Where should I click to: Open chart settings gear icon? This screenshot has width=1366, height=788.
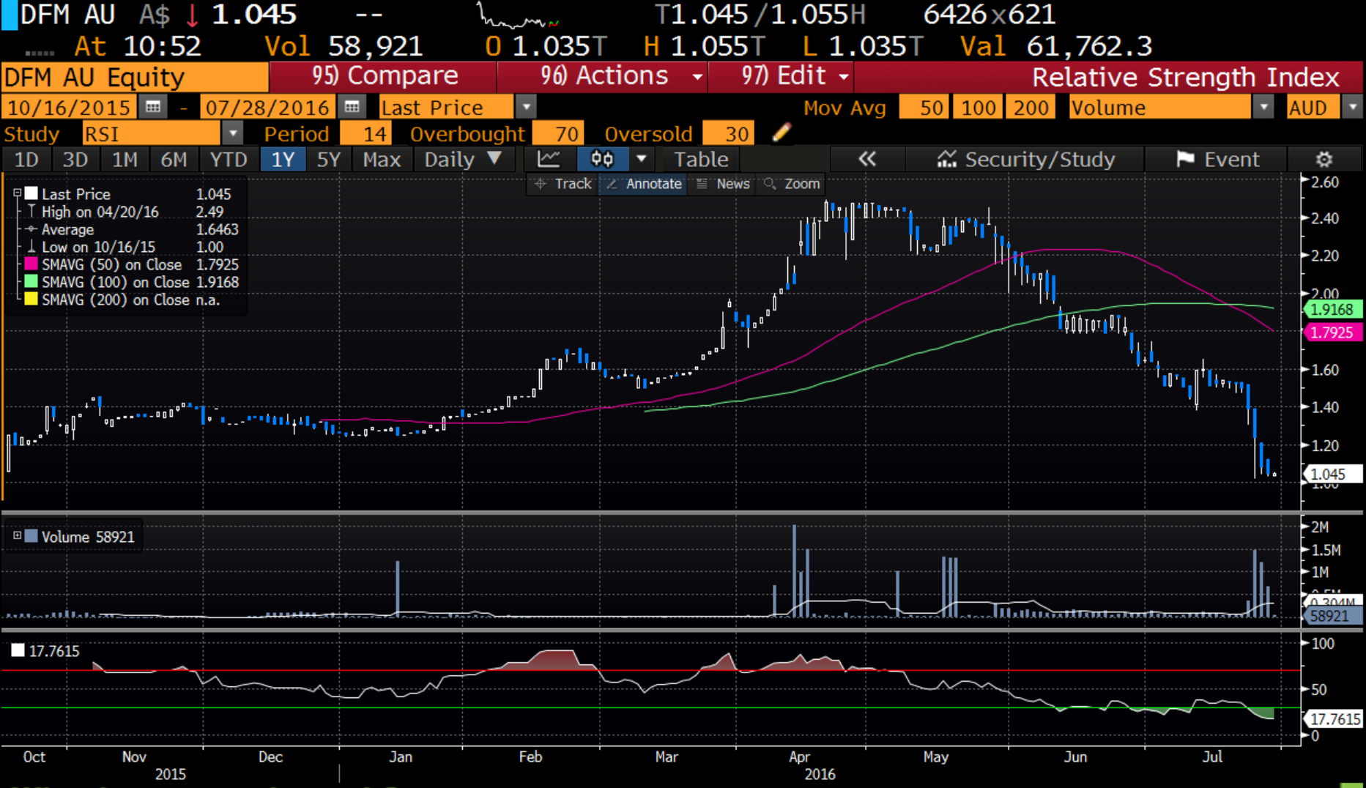[x=1324, y=159]
